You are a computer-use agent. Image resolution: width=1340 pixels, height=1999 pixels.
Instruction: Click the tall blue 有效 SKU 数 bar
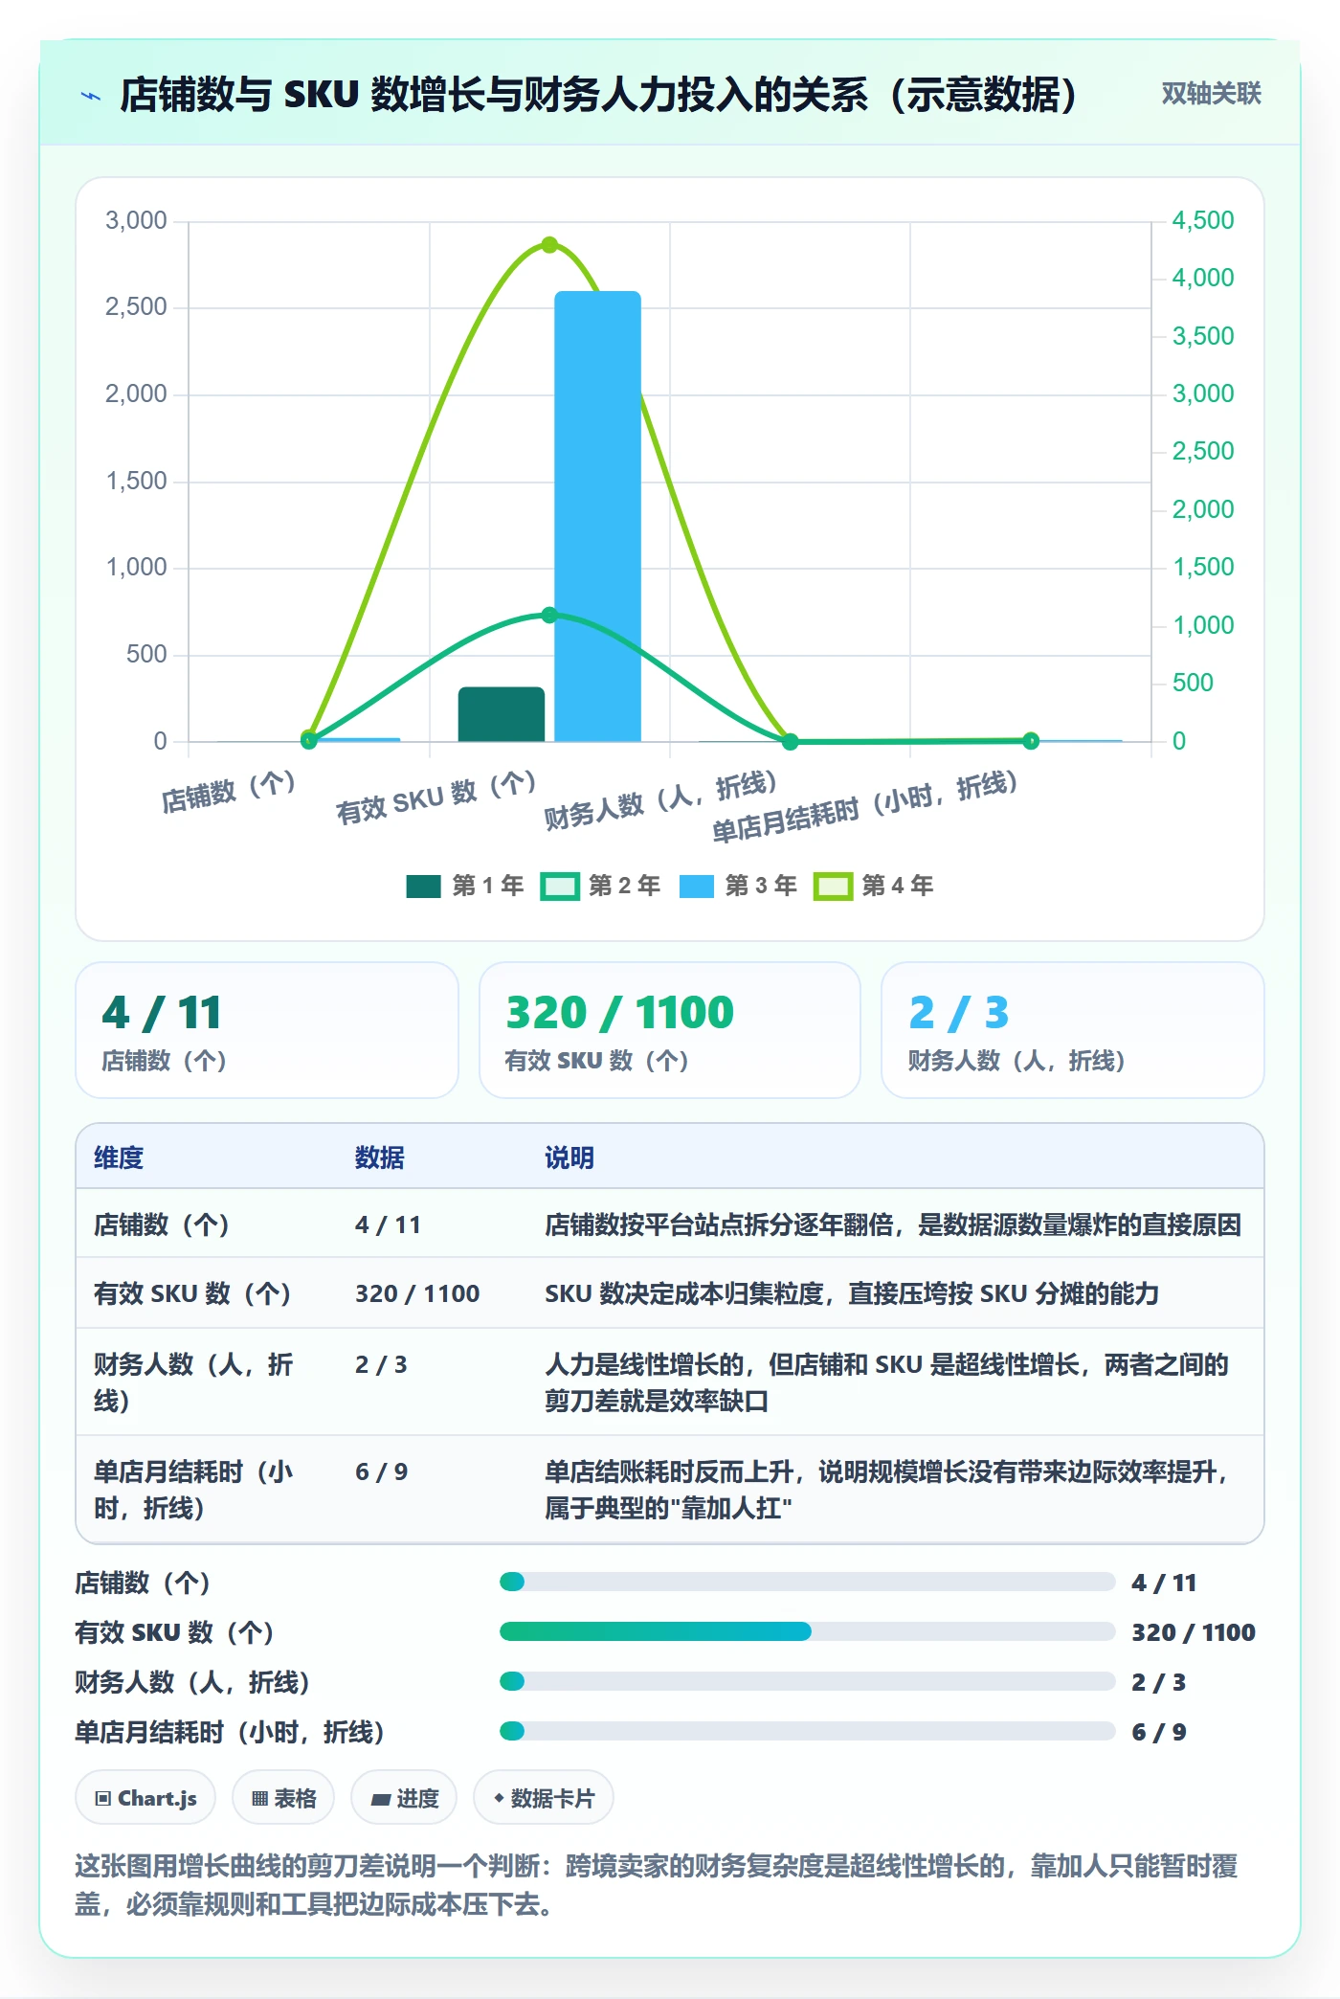point(597,516)
